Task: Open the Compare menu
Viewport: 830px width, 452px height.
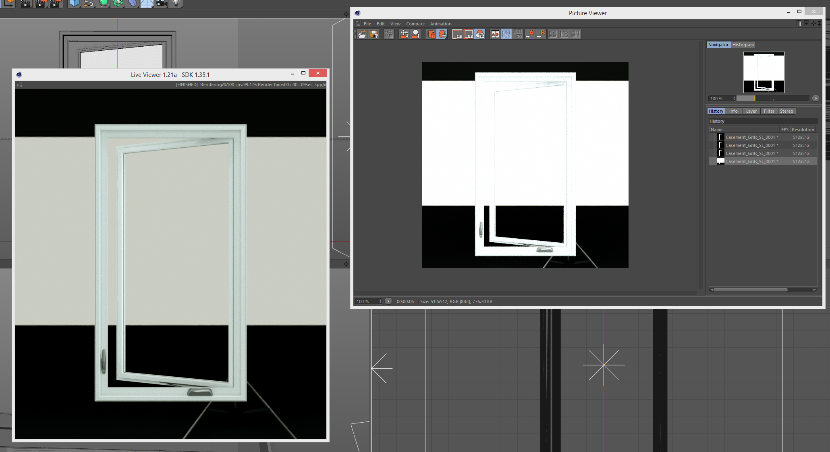Action: [x=415, y=24]
